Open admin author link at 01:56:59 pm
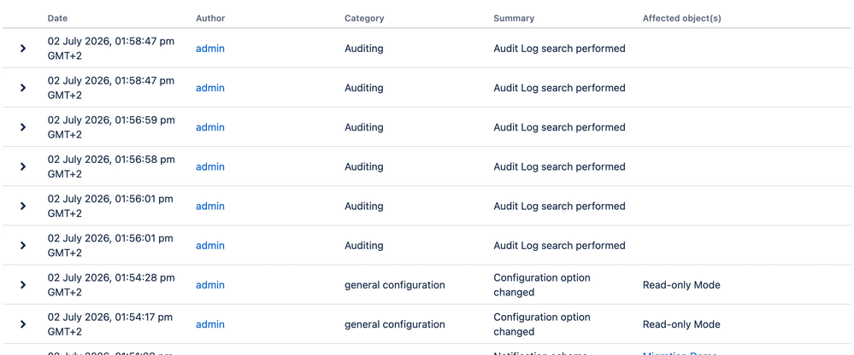This screenshot has width=854, height=355. point(210,127)
